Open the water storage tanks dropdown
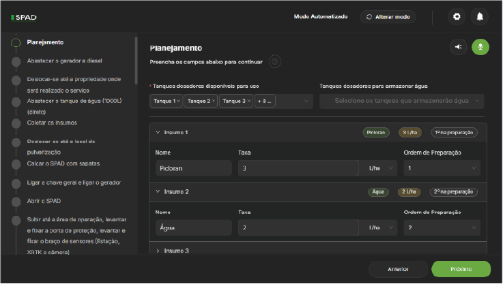503x284 pixels. (401, 101)
